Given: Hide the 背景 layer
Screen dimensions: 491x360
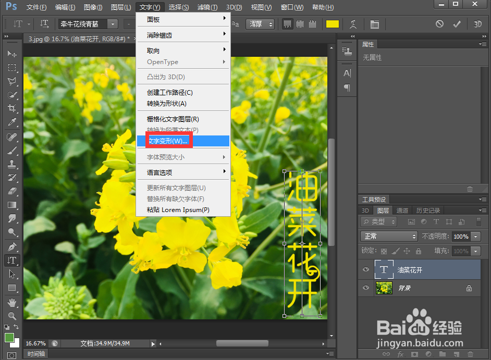Looking at the screenshot, I should pos(366,288).
